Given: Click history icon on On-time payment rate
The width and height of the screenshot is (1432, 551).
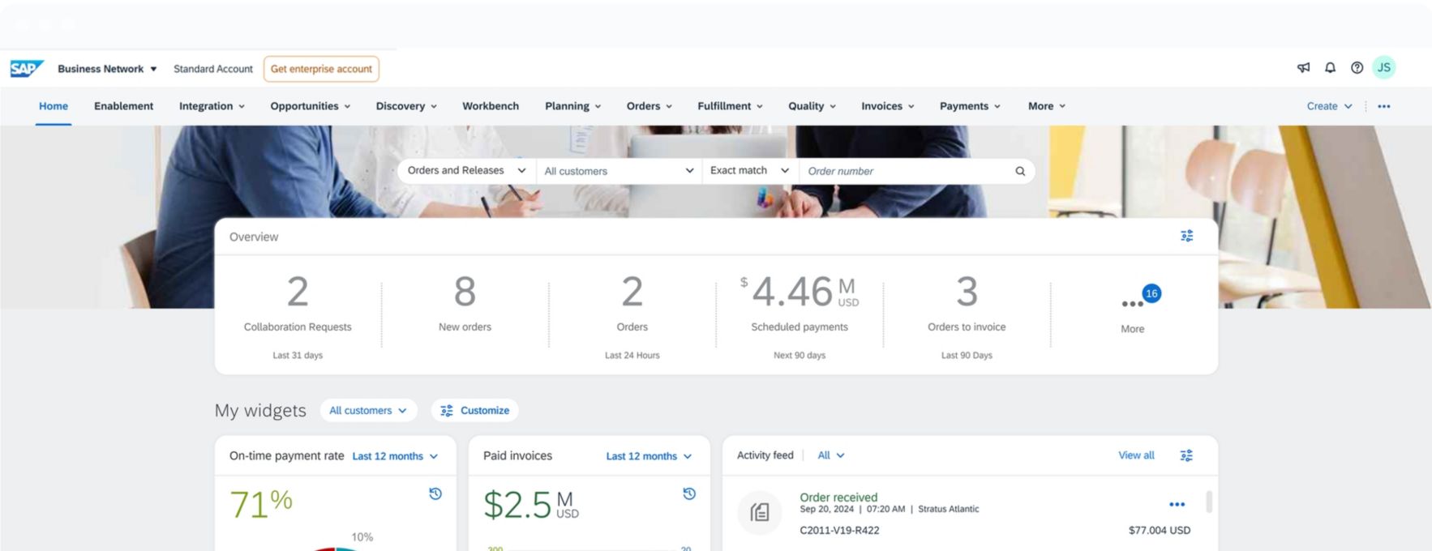Looking at the screenshot, I should (435, 493).
